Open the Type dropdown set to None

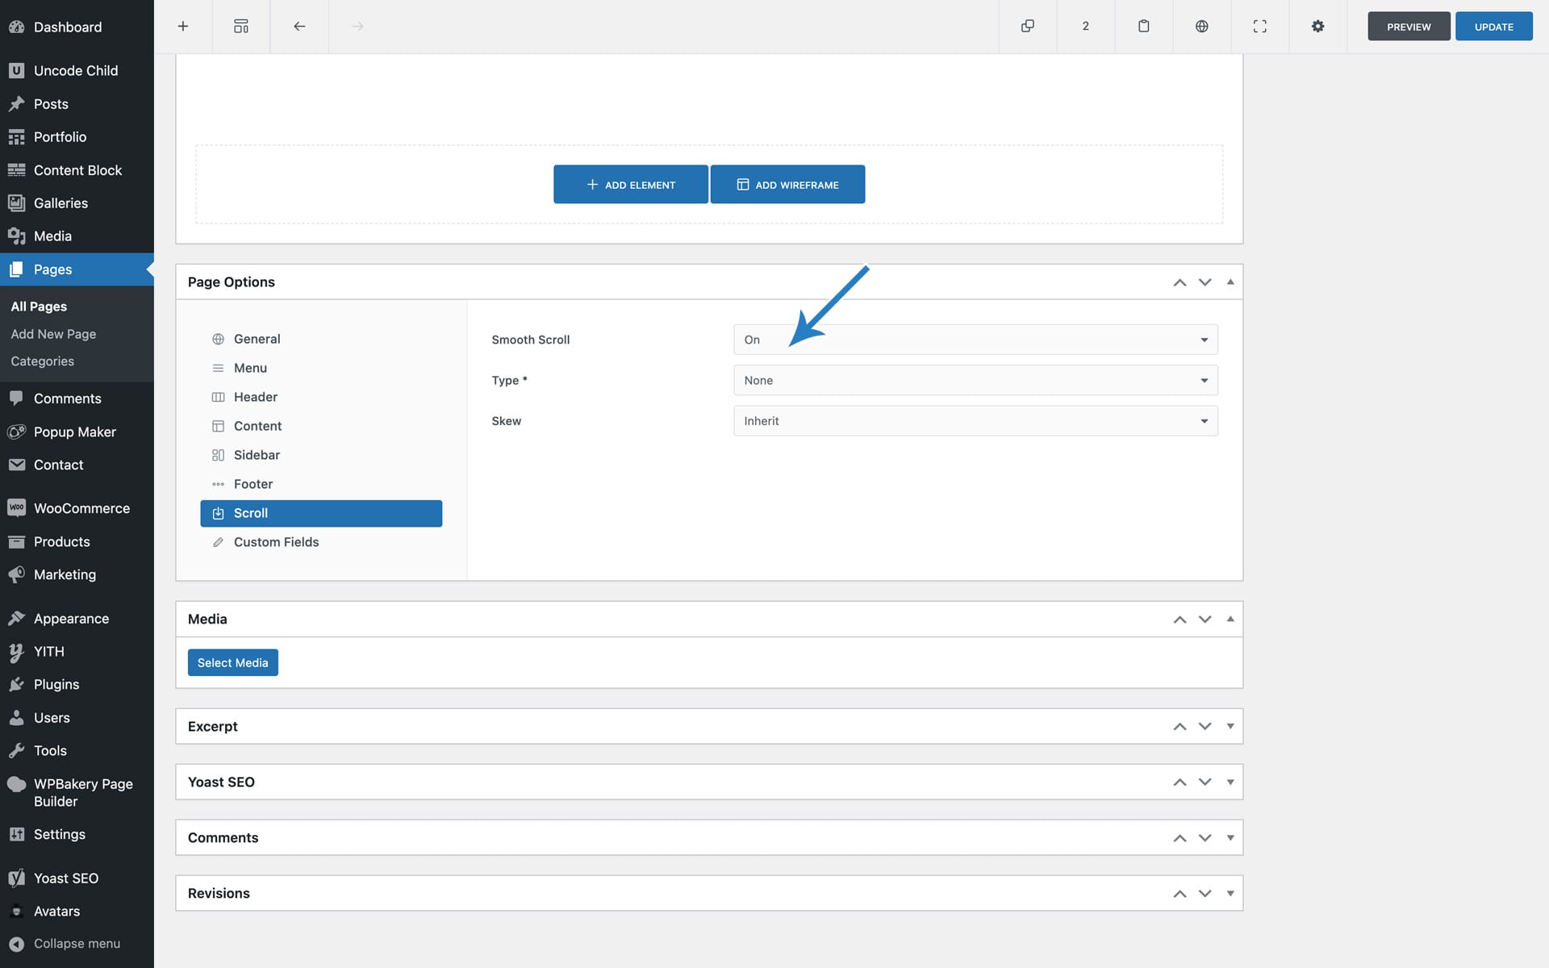pyautogui.click(x=975, y=380)
